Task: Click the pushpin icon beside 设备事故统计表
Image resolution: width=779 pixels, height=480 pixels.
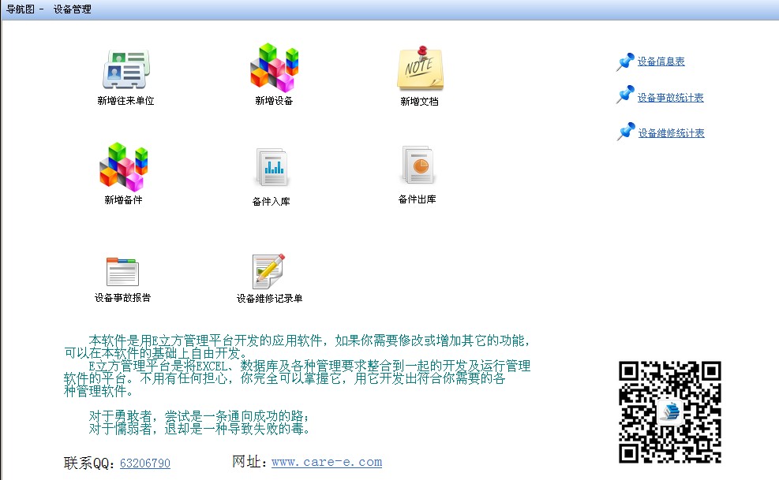Action: point(625,95)
